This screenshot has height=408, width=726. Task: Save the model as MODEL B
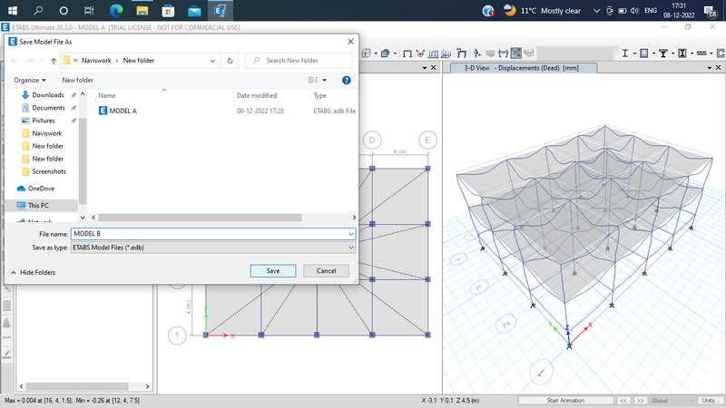point(273,271)
